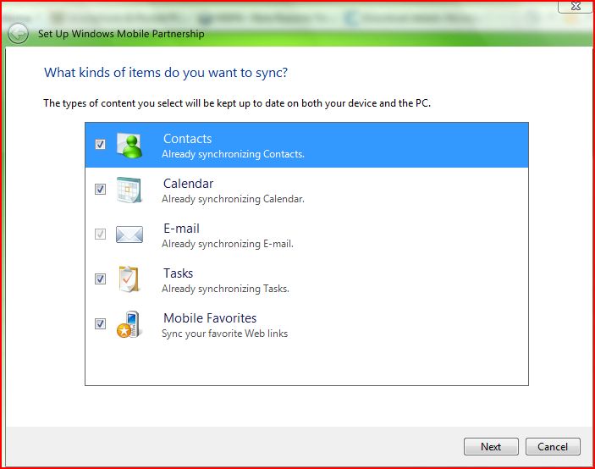Proceed with the Next button
The height and width of the screenshot is (469, 595).
point(491,447)
